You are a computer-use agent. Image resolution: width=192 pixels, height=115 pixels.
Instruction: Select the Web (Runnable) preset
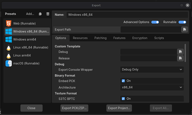pyautogui.click(x=27, y=23)
